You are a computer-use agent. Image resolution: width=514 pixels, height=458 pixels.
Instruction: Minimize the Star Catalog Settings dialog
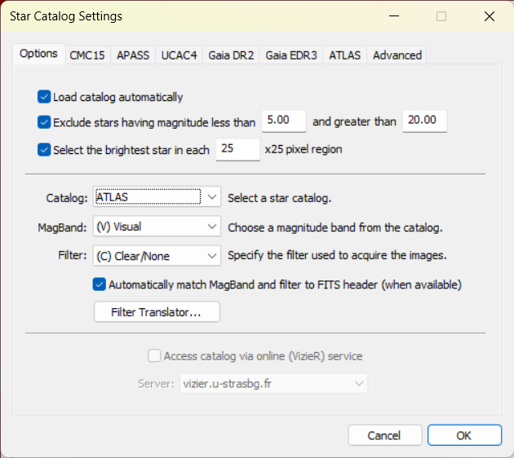pyautogui.click(x=394, y=16)
